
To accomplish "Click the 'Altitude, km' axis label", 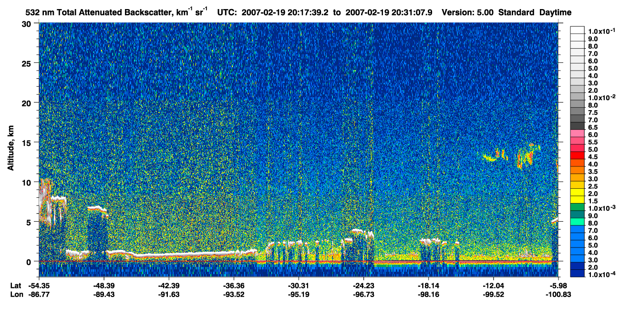I will [x=10, y=149].
